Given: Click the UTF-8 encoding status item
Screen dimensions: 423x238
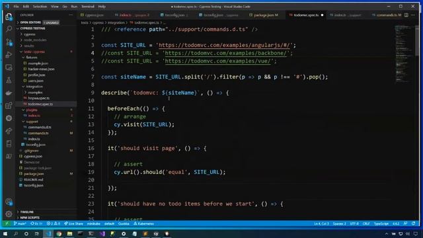Looking at the screenshot, I should [354, 223].
